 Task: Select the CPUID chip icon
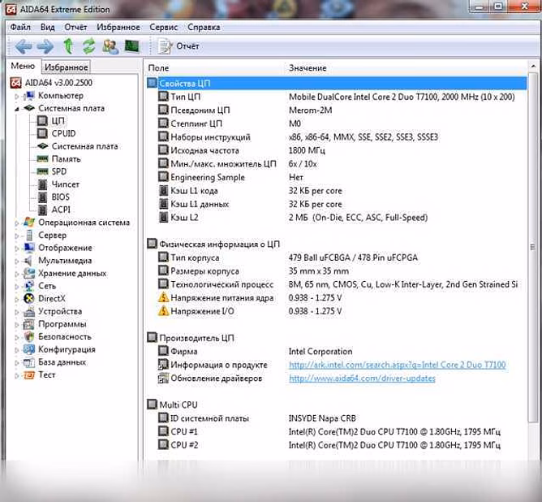(x=42, y=133)
